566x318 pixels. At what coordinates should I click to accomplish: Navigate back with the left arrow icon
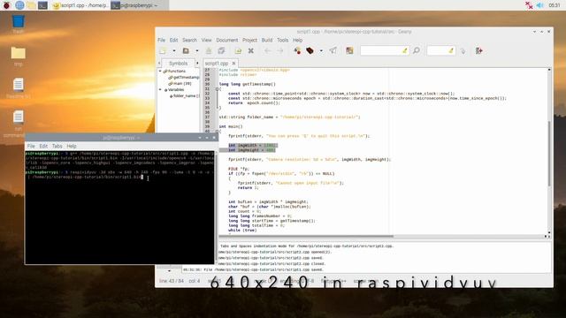coord(267,51)
